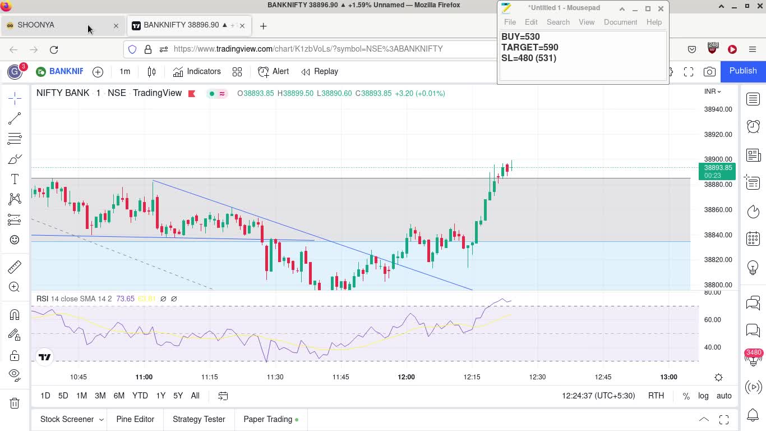
Task: Collapse the bottom panel with chevron
Action: tap(704, 419)
